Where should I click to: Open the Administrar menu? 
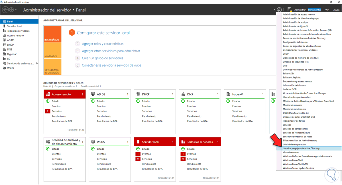[x=300, y=10]
